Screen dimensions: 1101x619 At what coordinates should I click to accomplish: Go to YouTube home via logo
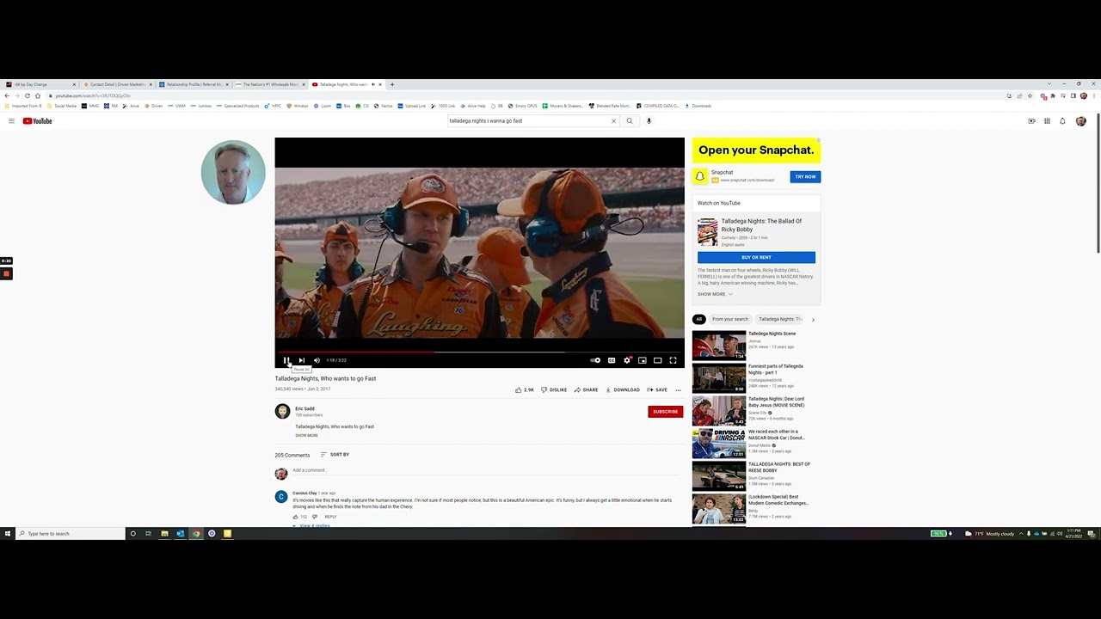(x=37, y=121)
